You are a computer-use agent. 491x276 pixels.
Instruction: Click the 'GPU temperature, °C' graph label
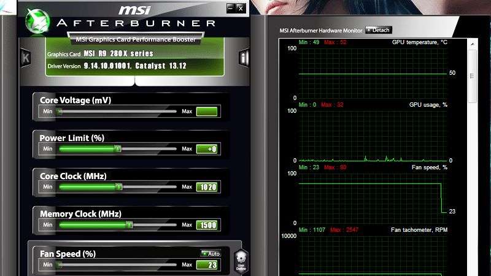pos(420,42)
